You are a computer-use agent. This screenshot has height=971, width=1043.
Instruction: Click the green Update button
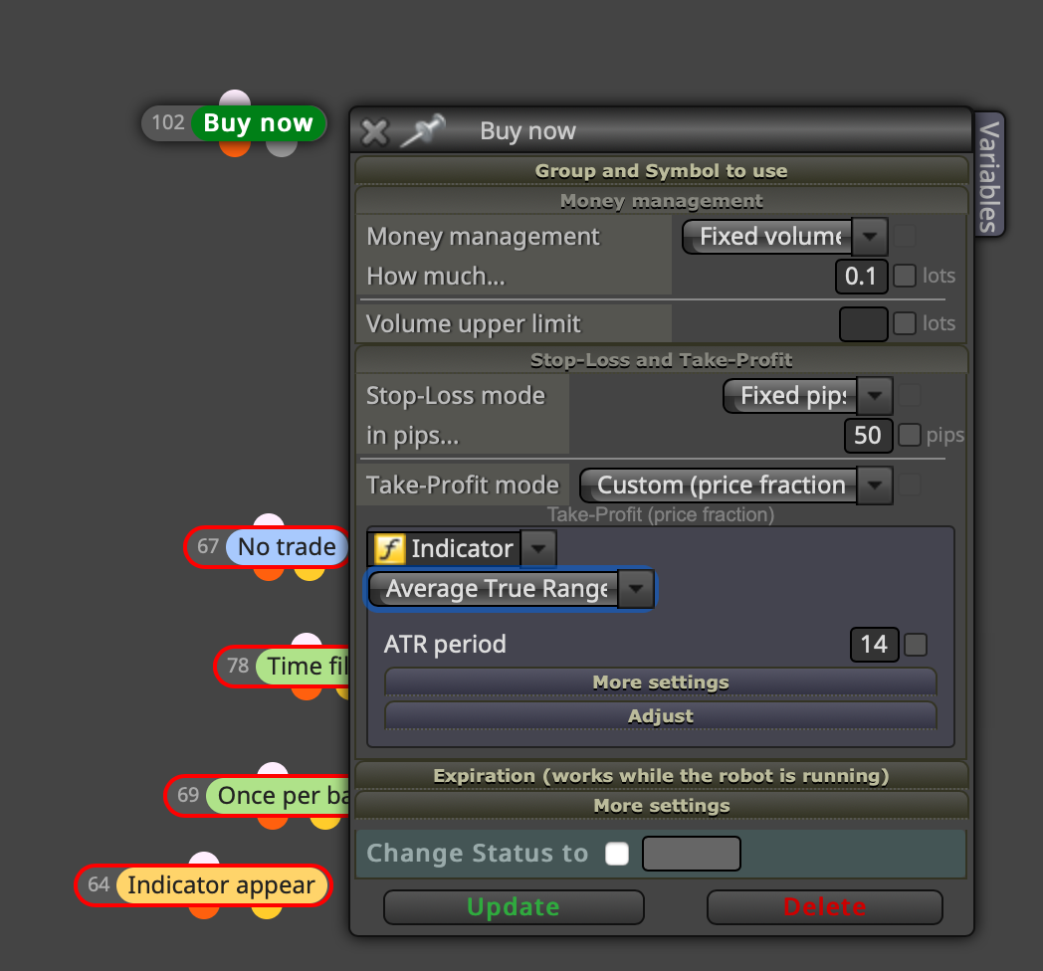pyautogui.click(x=514, y=907)
